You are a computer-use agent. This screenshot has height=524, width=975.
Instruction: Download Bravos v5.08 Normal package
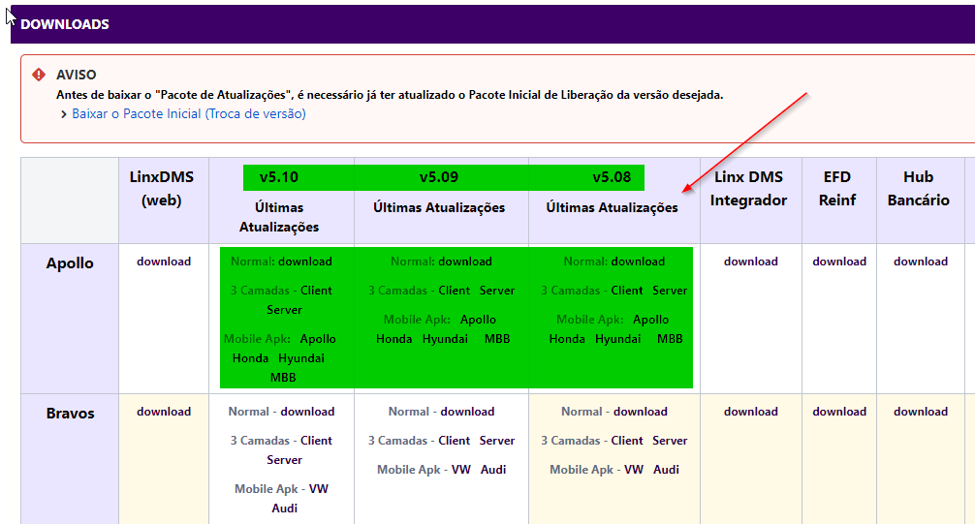point(641,412)
